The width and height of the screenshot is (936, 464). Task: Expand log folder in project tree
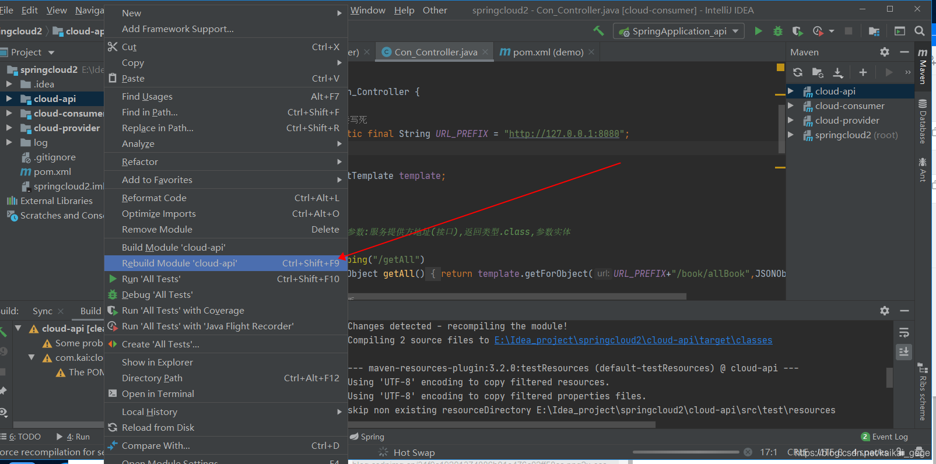tap(9, 142)
